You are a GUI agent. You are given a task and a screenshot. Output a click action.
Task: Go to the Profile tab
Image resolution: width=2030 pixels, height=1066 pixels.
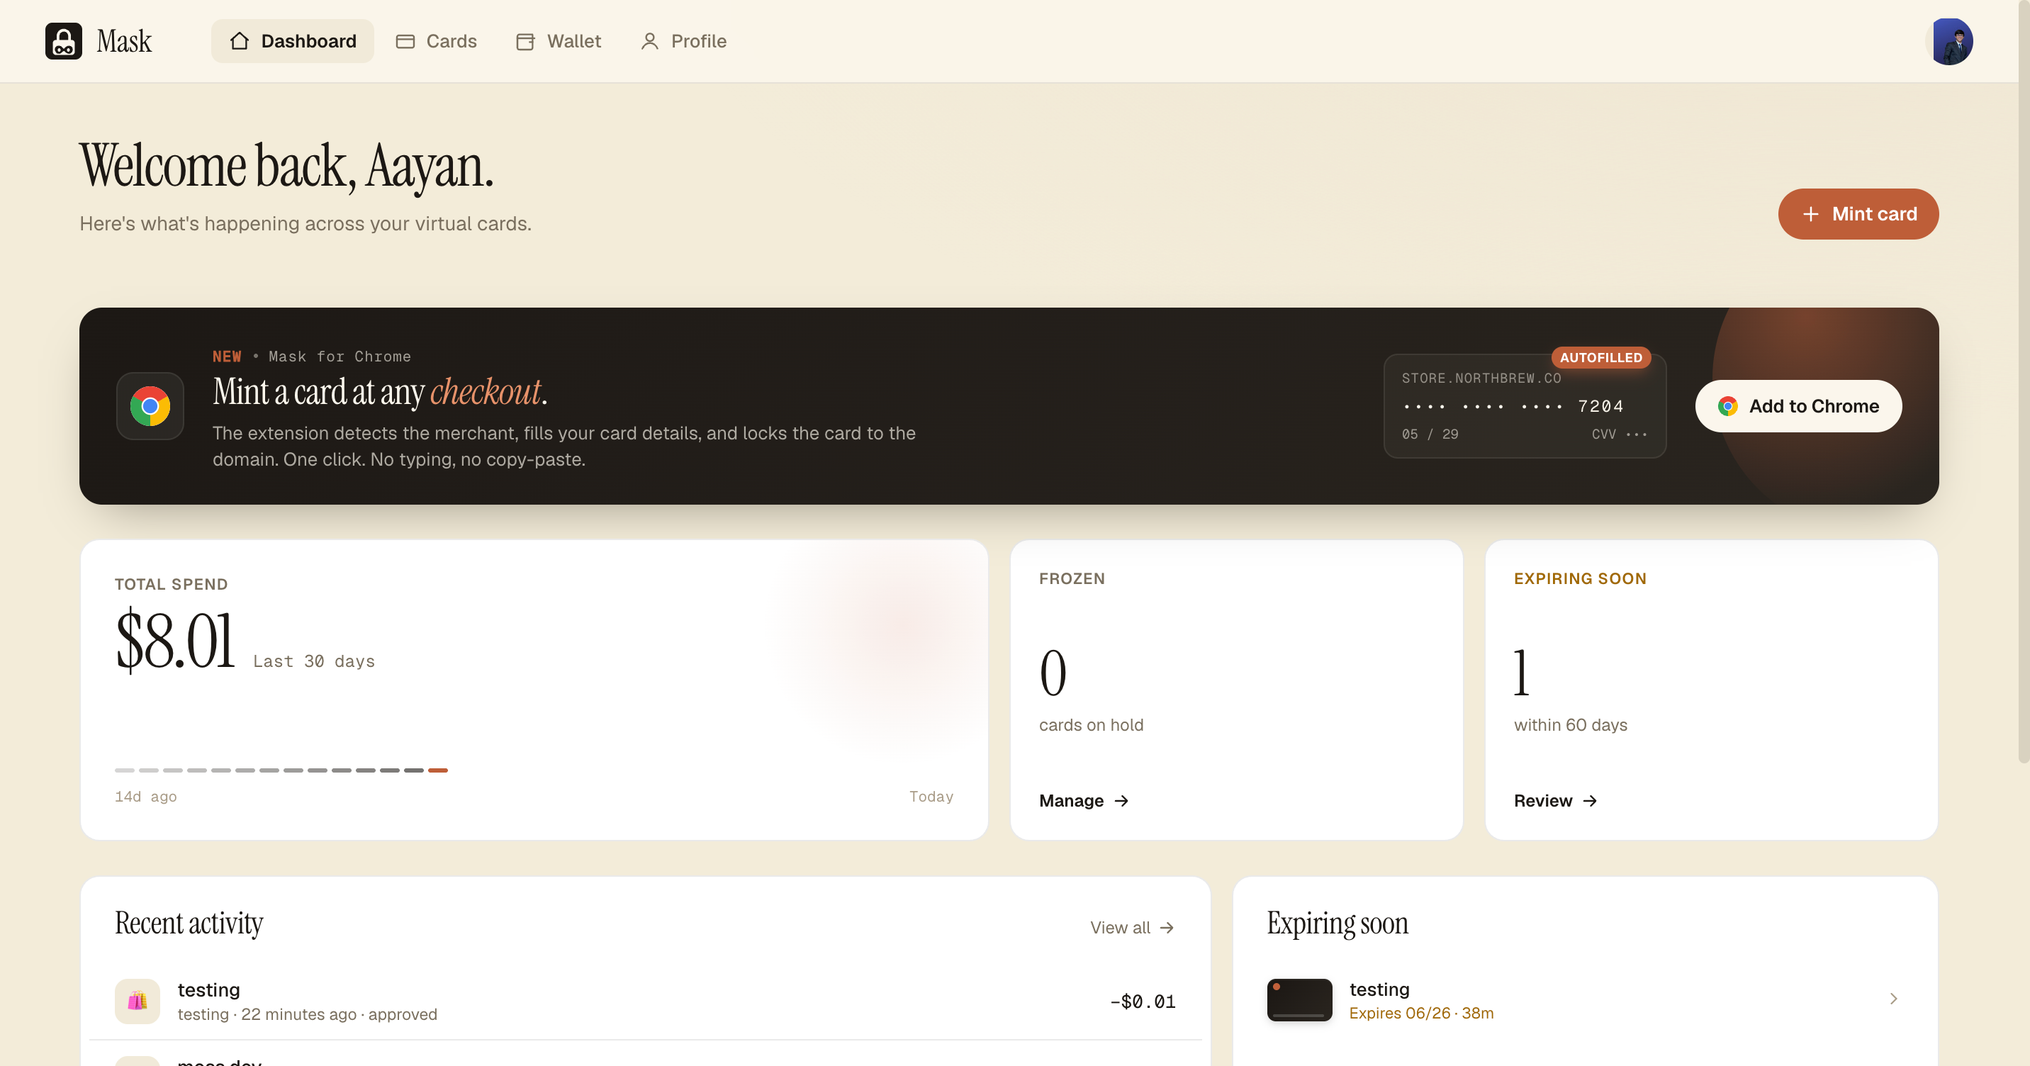tap(683, 41)
